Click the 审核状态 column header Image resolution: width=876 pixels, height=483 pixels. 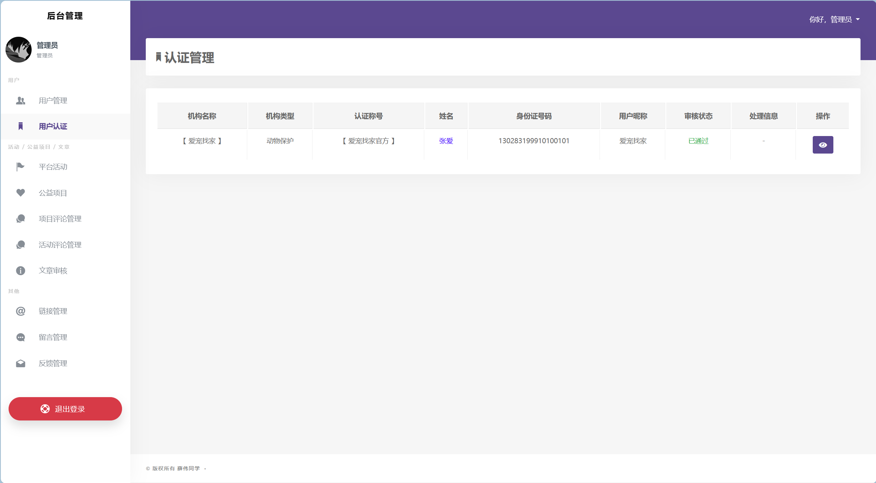tap(698, 116)
